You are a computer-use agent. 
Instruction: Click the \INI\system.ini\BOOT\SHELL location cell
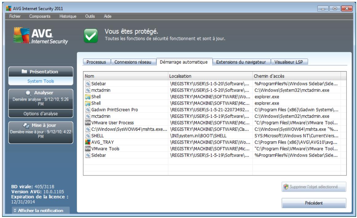pos(198,136)
